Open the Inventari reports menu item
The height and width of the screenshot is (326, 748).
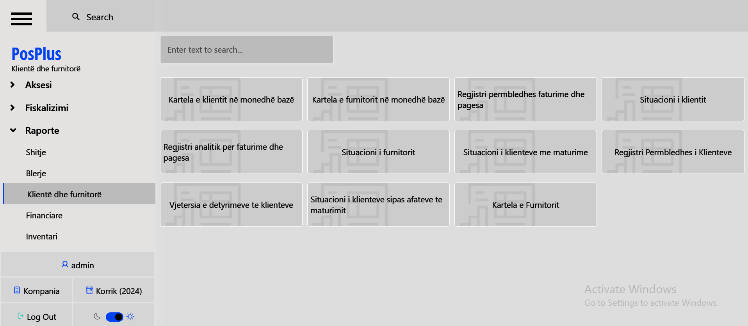(x=41, y=236)
